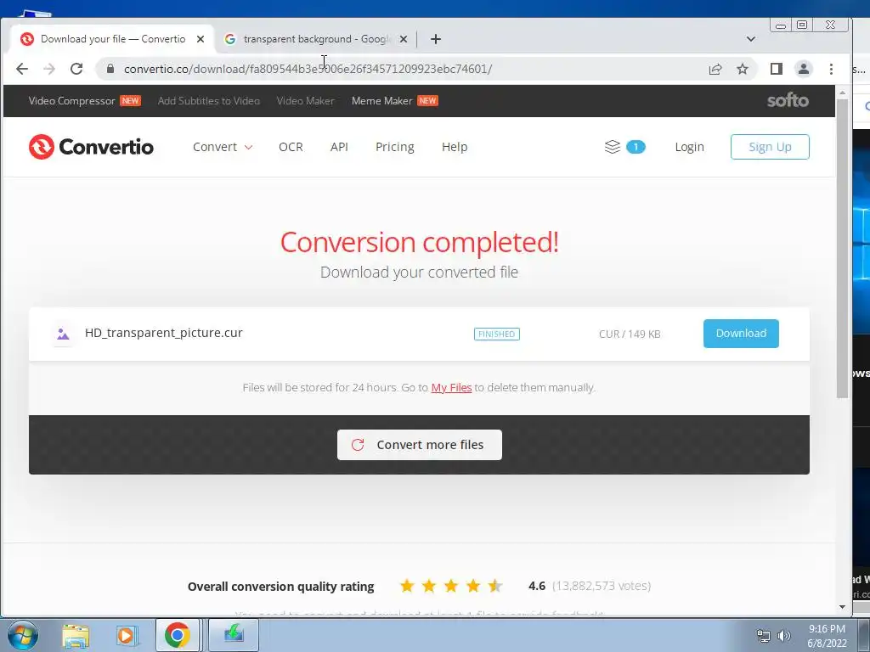
Task: Open Windows Explorer from the taskbar
Action: (76, 635)
